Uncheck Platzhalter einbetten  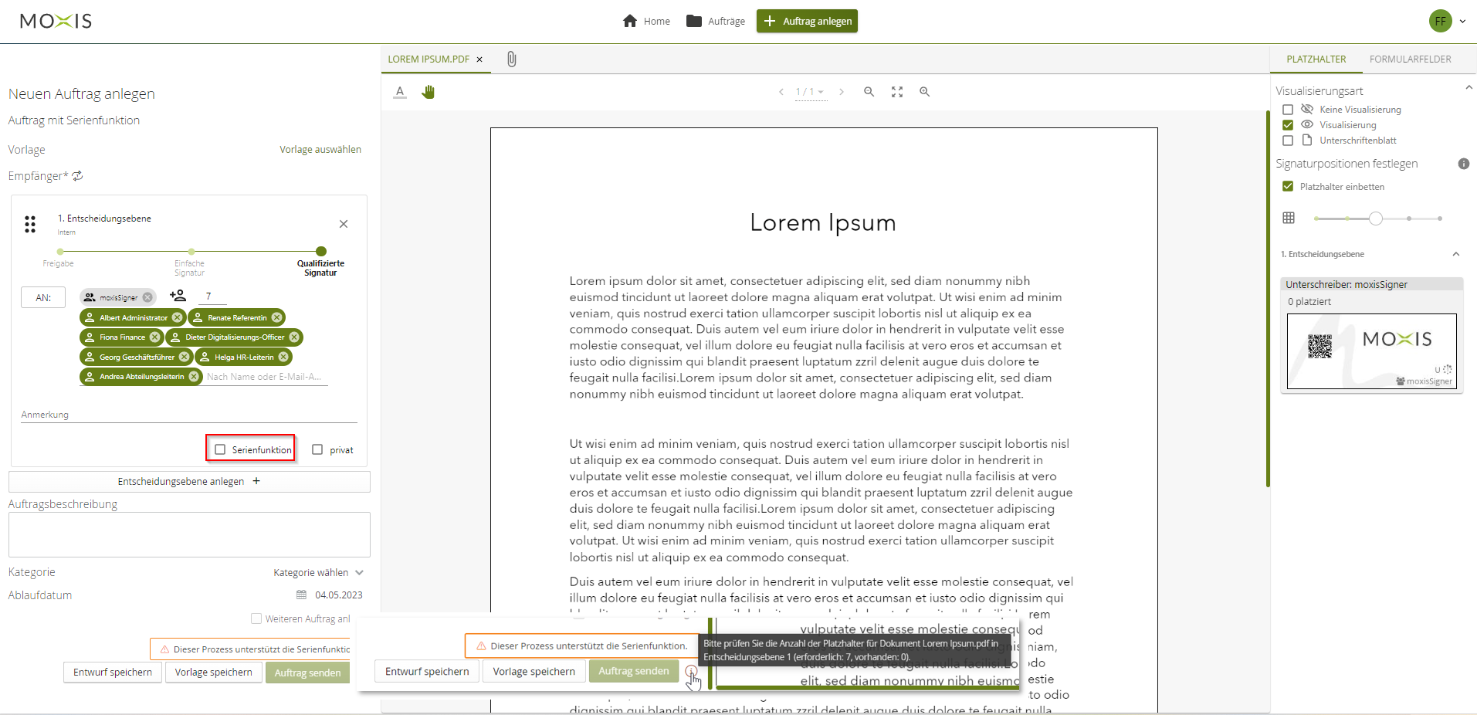tap(1288, 186)
